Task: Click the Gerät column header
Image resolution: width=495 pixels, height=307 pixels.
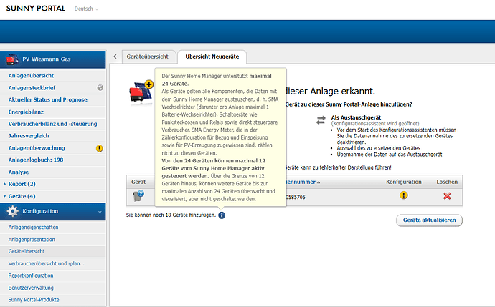Action: coord(138,182)
